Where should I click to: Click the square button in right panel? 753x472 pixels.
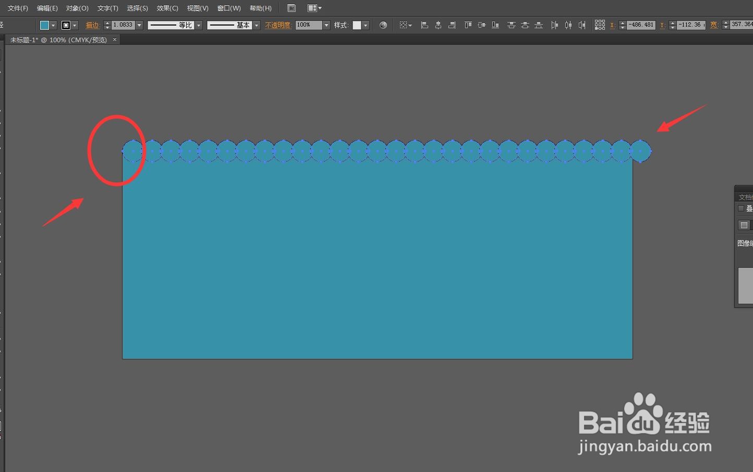[x=744, y=225]
